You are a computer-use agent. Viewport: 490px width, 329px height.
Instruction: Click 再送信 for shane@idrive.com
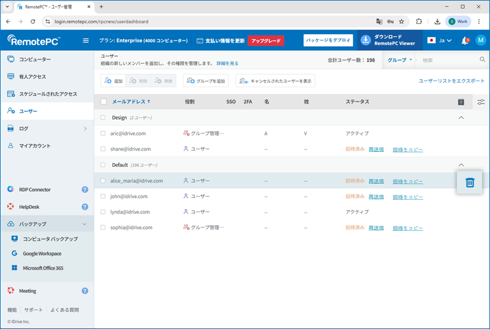pyautogui.click(x=376, y=149)
